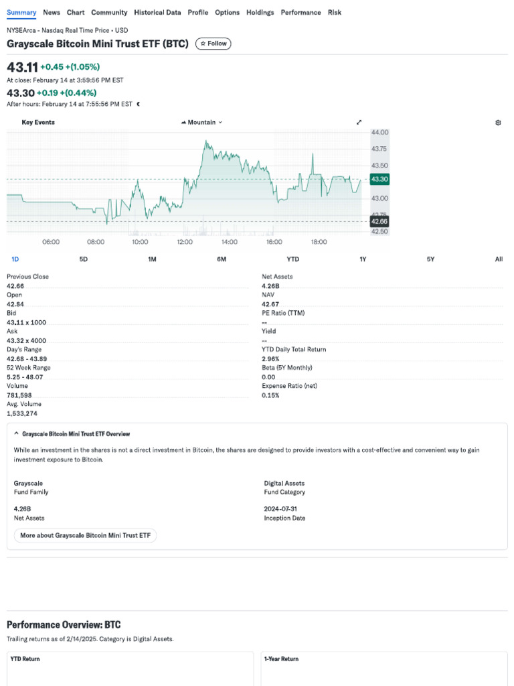
Task: Click the Performance Overview: BTC heading
Action: tap(64, 625)
